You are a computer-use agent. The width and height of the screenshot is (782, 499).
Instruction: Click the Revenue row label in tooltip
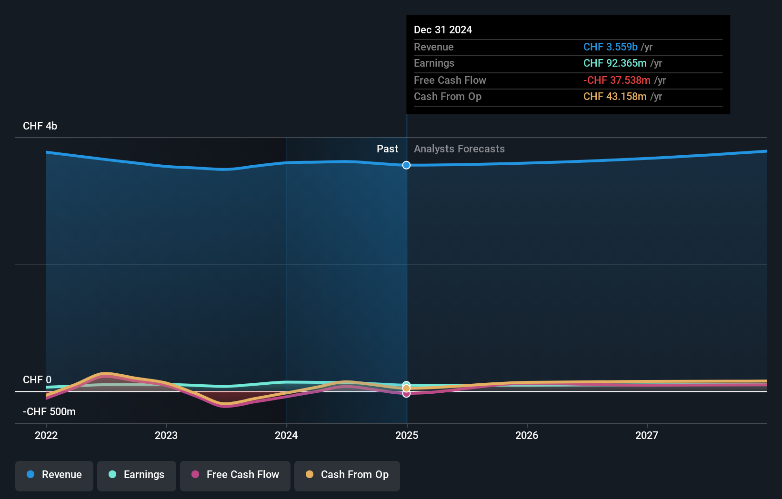434,47
